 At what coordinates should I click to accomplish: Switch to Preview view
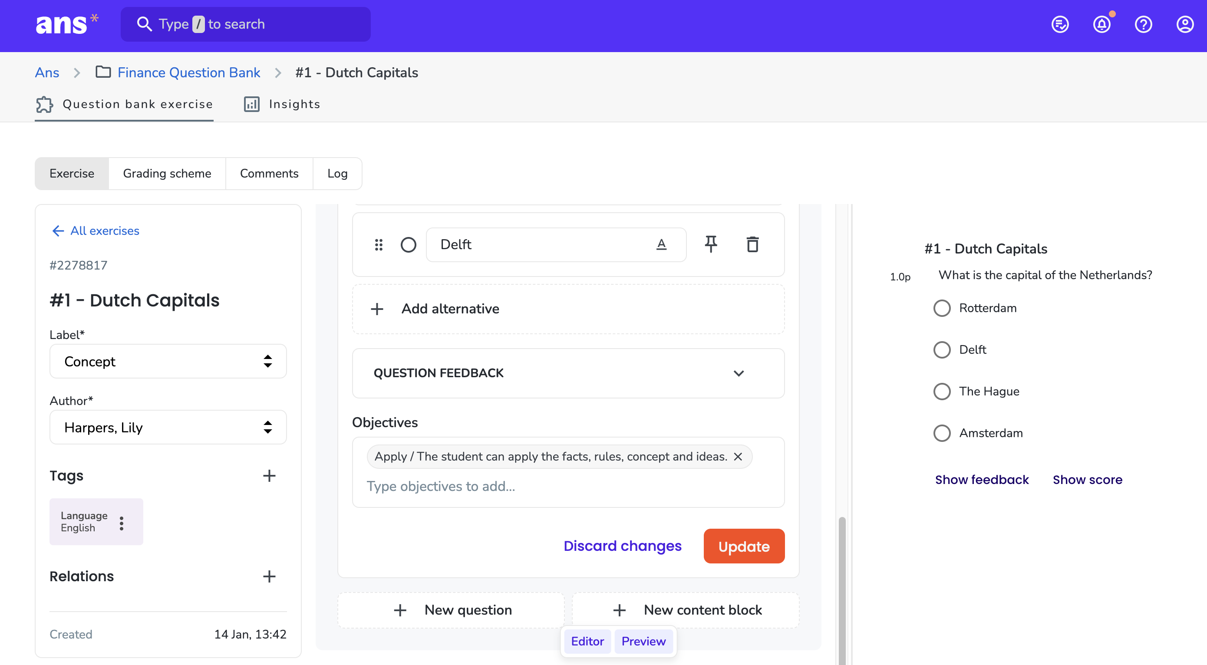point(643,641)
